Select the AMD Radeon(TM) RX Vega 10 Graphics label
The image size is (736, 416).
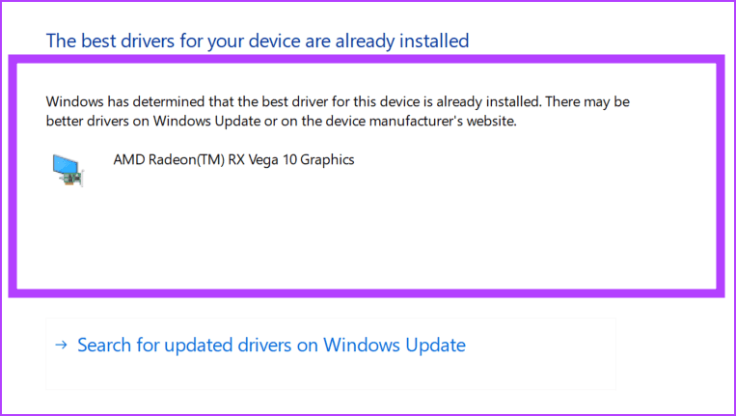point(233,159)
